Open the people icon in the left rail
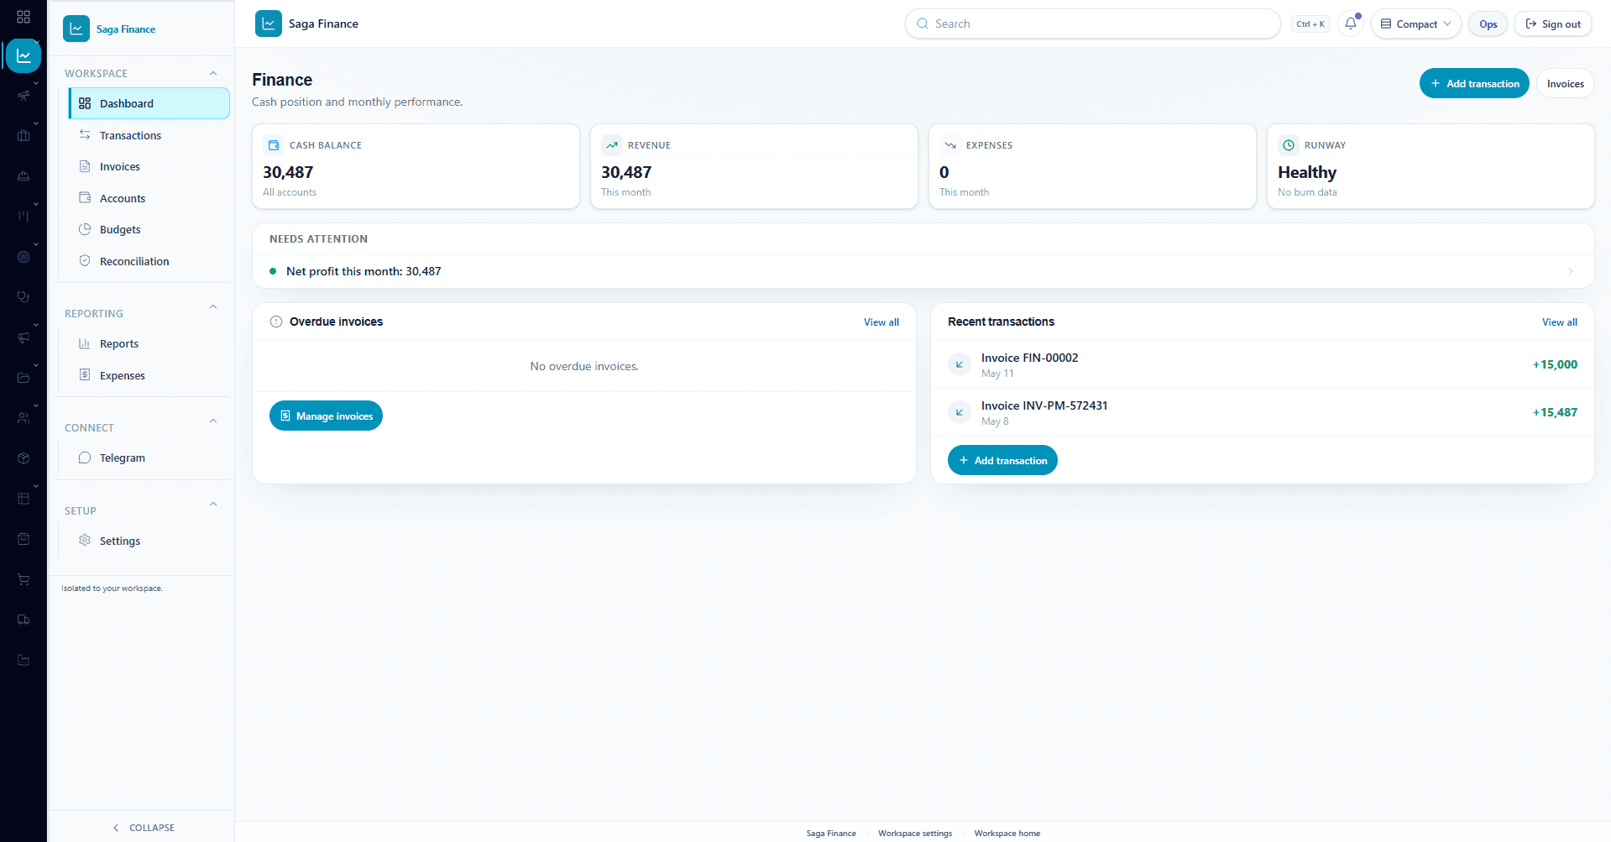The width and height of the screenshot is (1611, 842). (x=24, y=417)
